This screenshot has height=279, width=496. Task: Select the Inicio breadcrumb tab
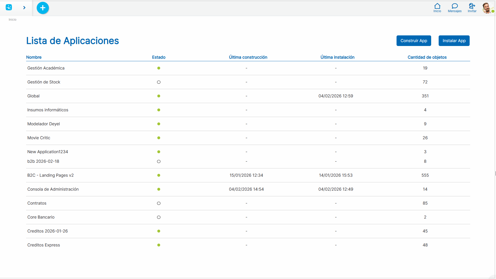point(12,20)
